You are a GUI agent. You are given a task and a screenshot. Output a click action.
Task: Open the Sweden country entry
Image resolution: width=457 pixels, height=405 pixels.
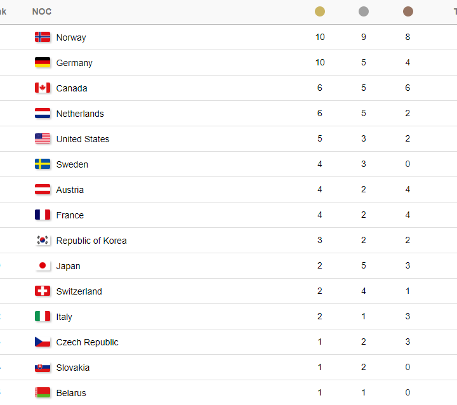pos(72,164)
